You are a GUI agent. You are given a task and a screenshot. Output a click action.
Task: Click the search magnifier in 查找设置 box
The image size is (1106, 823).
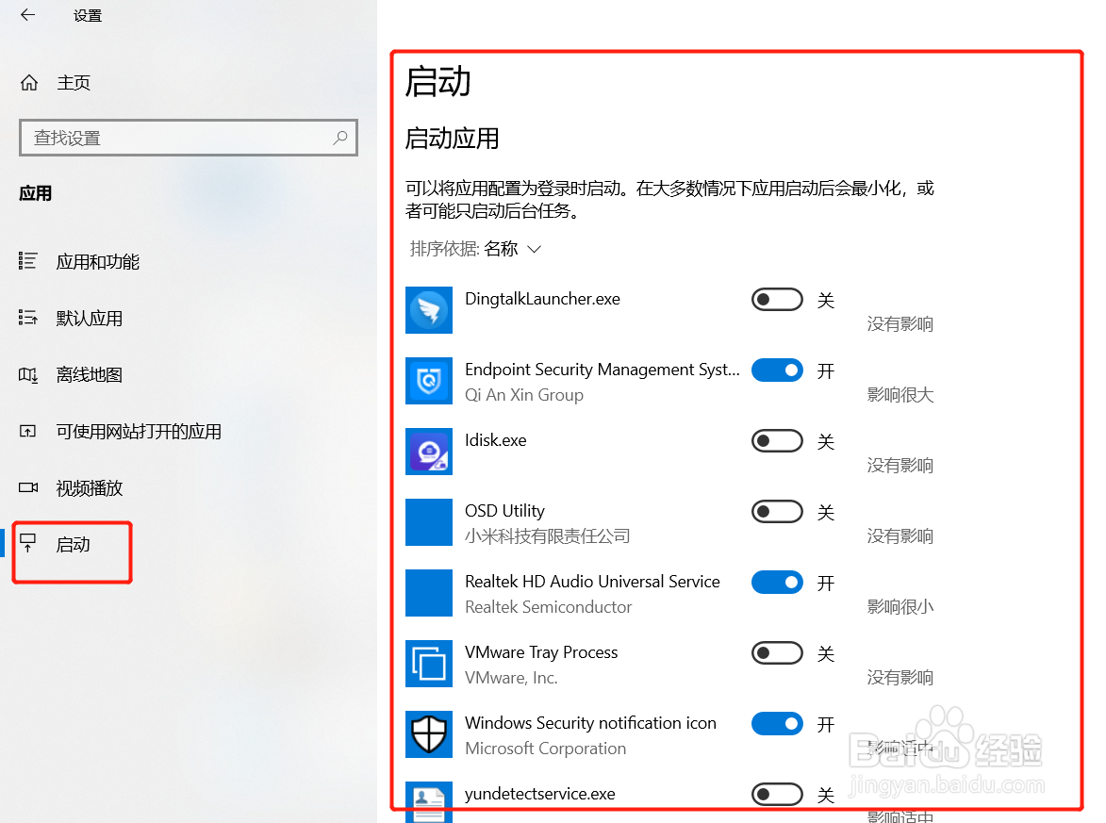[340, 138]
